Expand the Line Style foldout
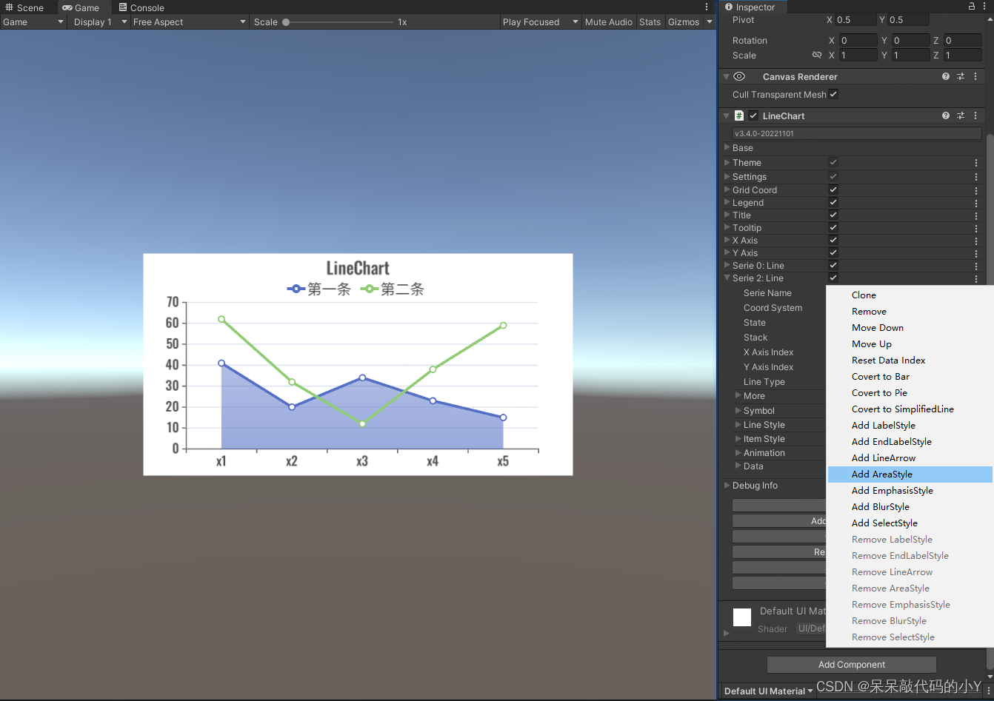The height and width of the screenshot is (701, 994). pos(738,424)
